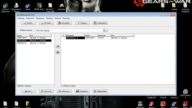This screenshot has width=192, height=108.
Task: Open the Настройки settings button
Action: point(64,23)
